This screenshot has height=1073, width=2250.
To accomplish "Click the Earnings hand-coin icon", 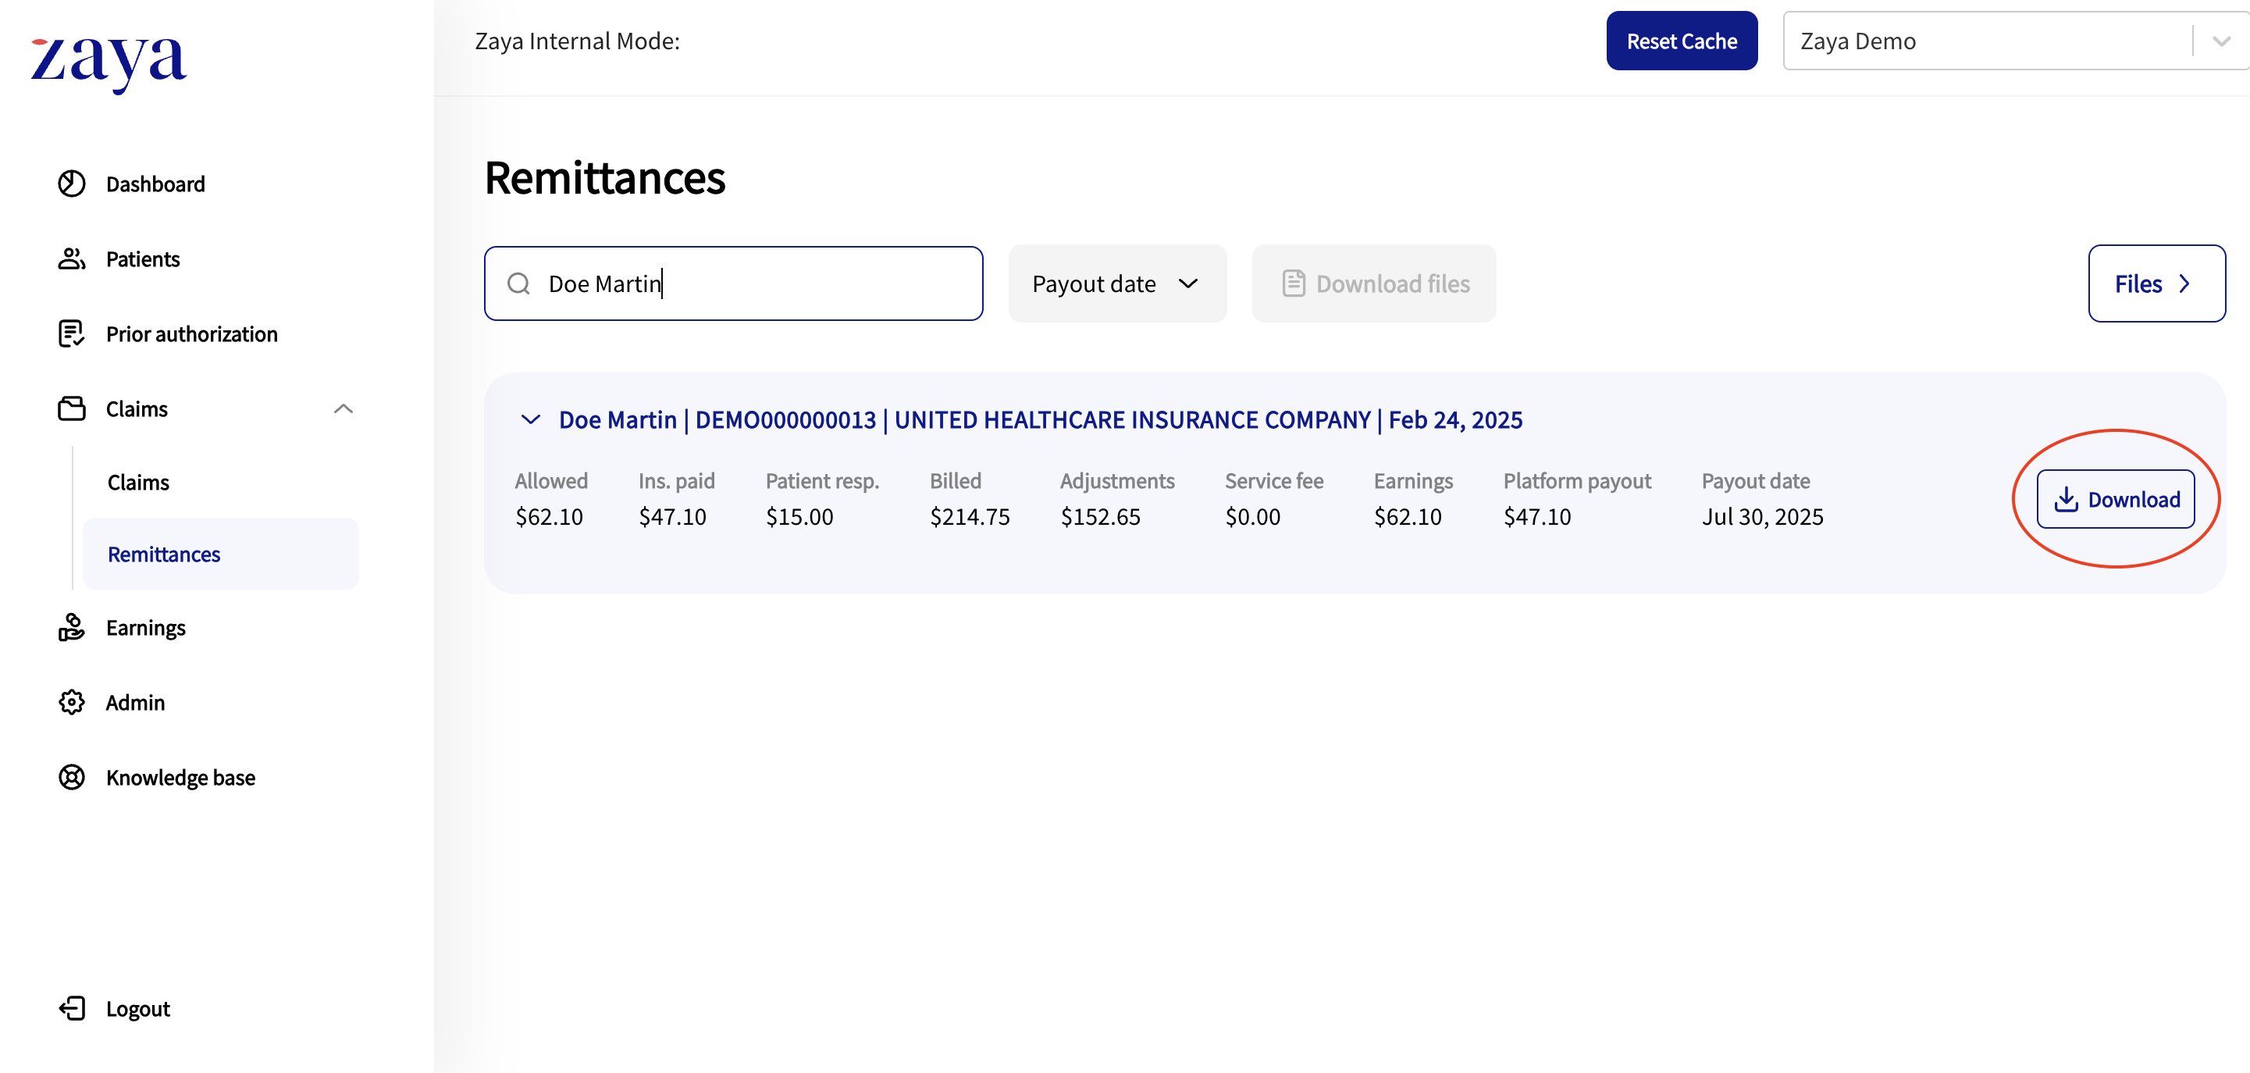I will tap(72, 627).
